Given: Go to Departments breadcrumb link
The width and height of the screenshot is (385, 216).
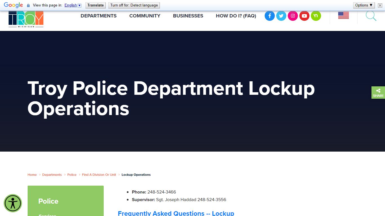Looking at the screenshot, I should pos(52,175).
